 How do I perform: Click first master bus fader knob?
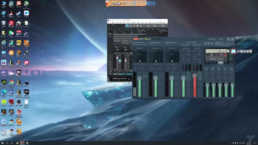click(207, 85)
